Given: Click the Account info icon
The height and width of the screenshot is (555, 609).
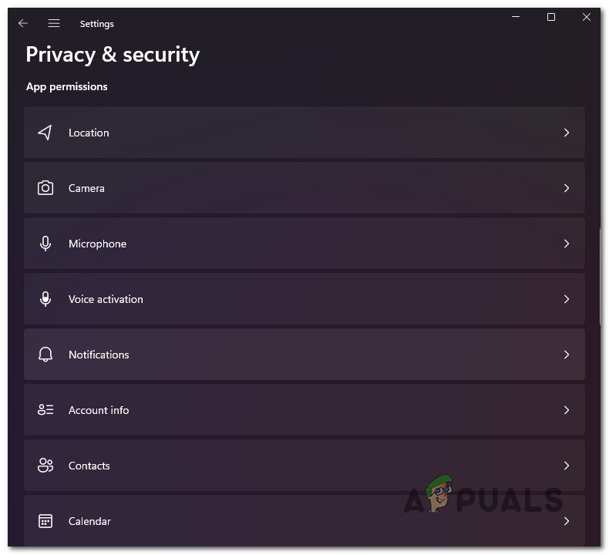Looking at the screenshot, I should coord(45,410).
